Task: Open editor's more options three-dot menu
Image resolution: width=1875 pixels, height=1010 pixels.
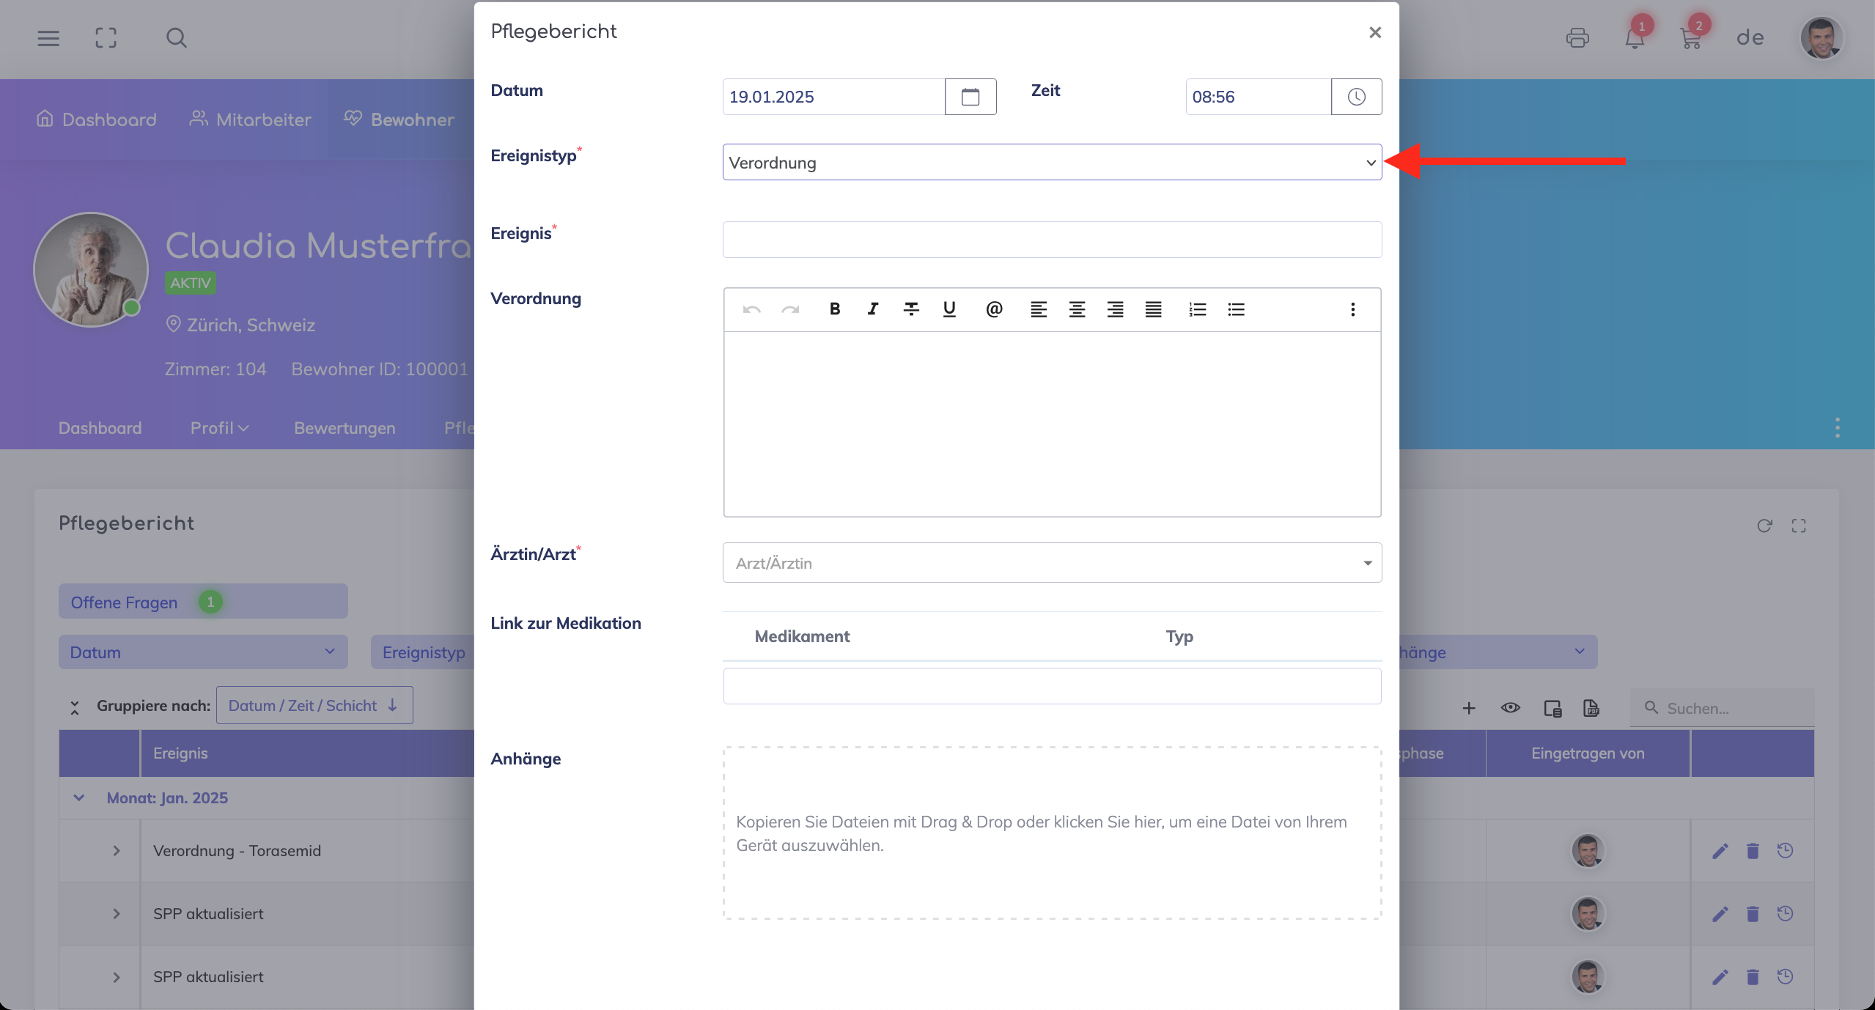Action: tap(1353, 309)
